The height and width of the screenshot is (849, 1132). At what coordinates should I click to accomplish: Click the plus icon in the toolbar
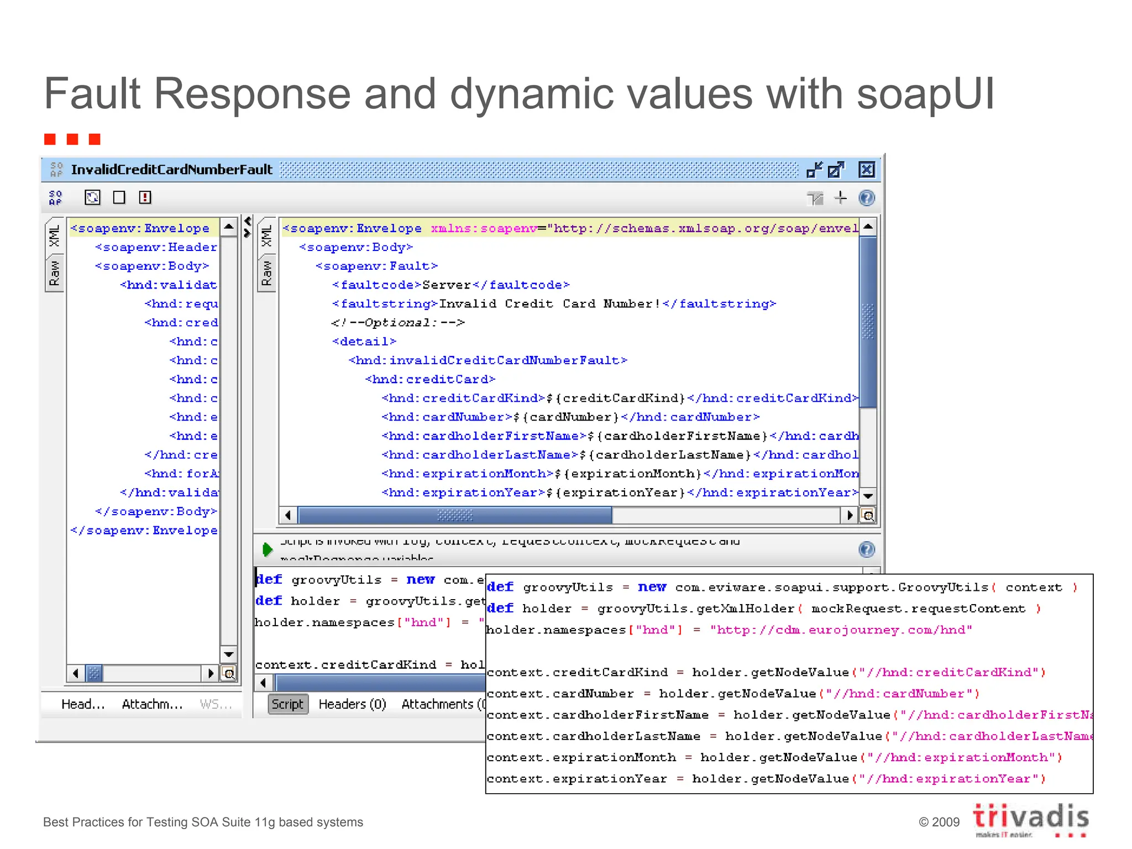tap(841, 197)
